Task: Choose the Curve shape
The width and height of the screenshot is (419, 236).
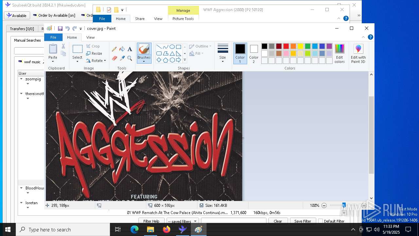Action: [x=165, y=47]
